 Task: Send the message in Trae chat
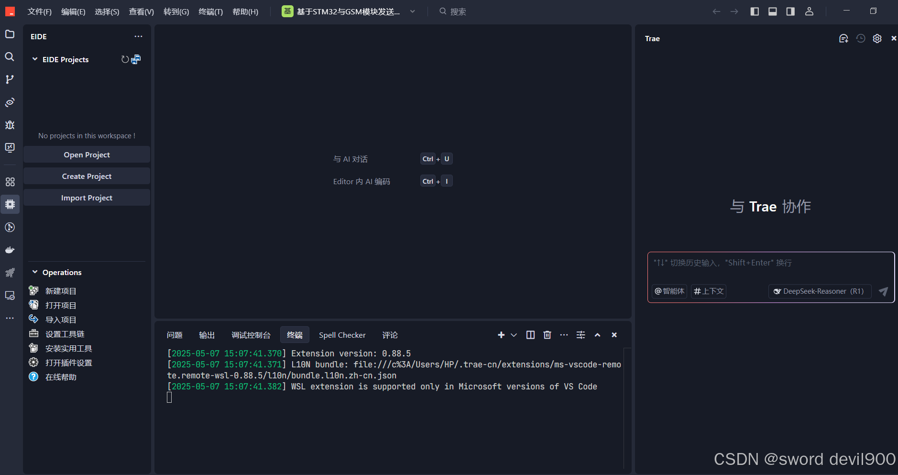coord(883,291)
